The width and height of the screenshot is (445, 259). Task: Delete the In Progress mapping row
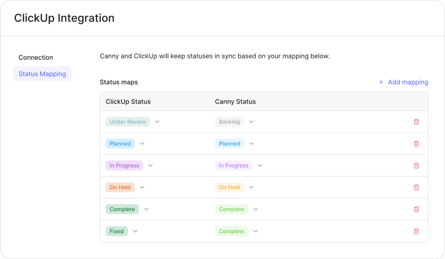coord(416,165)
